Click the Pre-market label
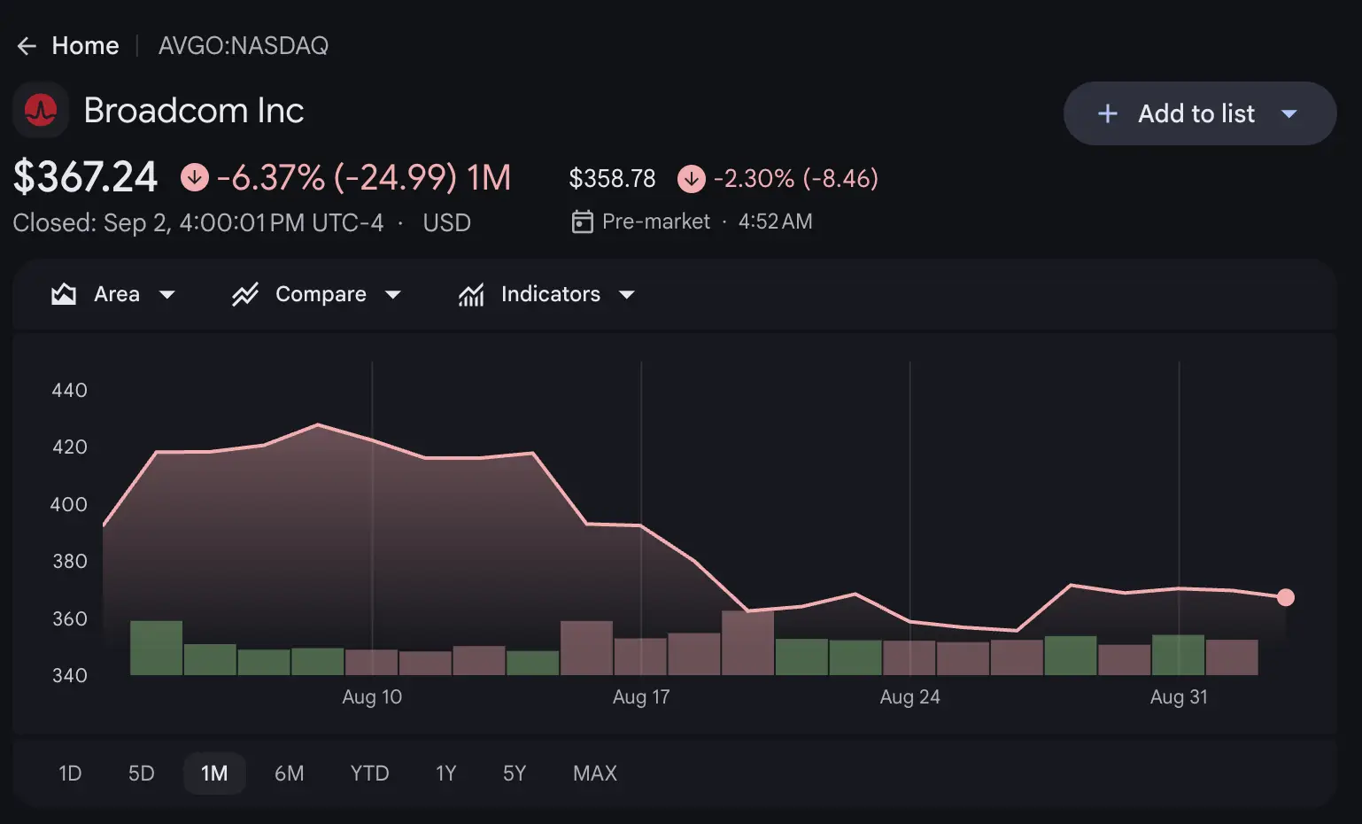1362x824 pixels. point(656,222)
